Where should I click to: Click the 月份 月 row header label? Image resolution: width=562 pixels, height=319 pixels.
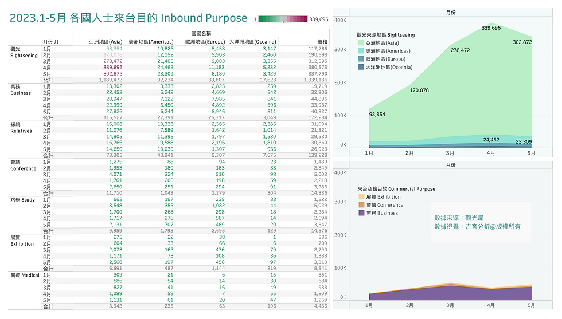[x=51, y=42]
